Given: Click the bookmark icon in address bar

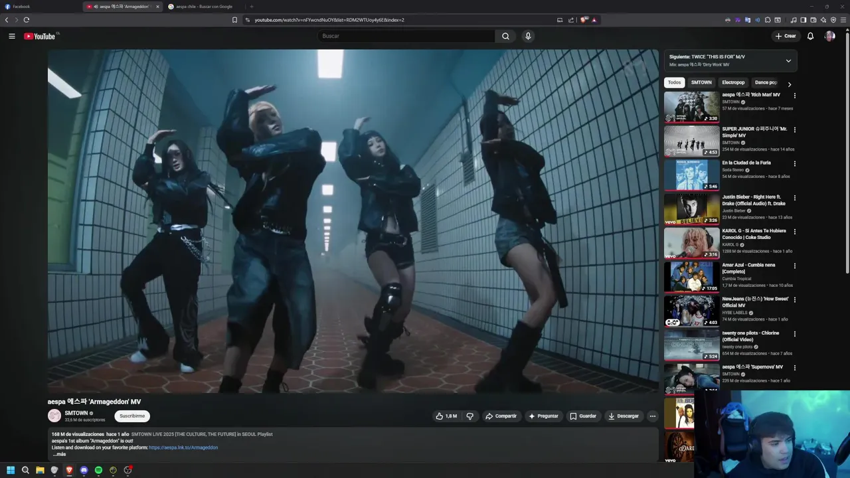Looking at the screenshot, I should [x=234, y=20].
